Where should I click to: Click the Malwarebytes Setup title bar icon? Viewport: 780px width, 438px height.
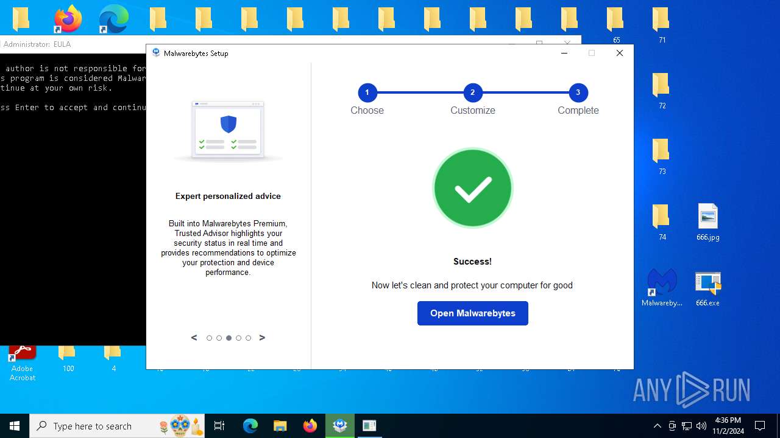156,53
